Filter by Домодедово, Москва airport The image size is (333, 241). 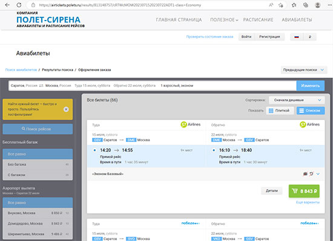38,223
